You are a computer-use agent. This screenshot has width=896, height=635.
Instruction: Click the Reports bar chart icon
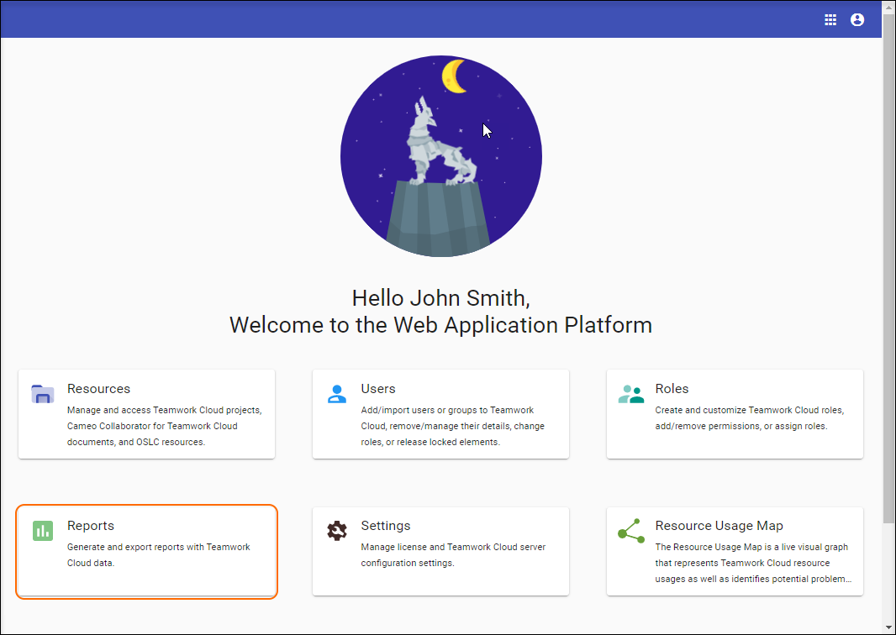43,530
